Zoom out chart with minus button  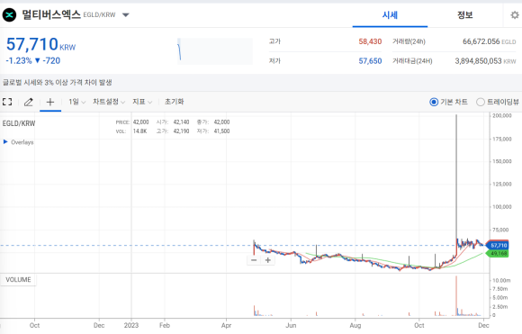254,260
